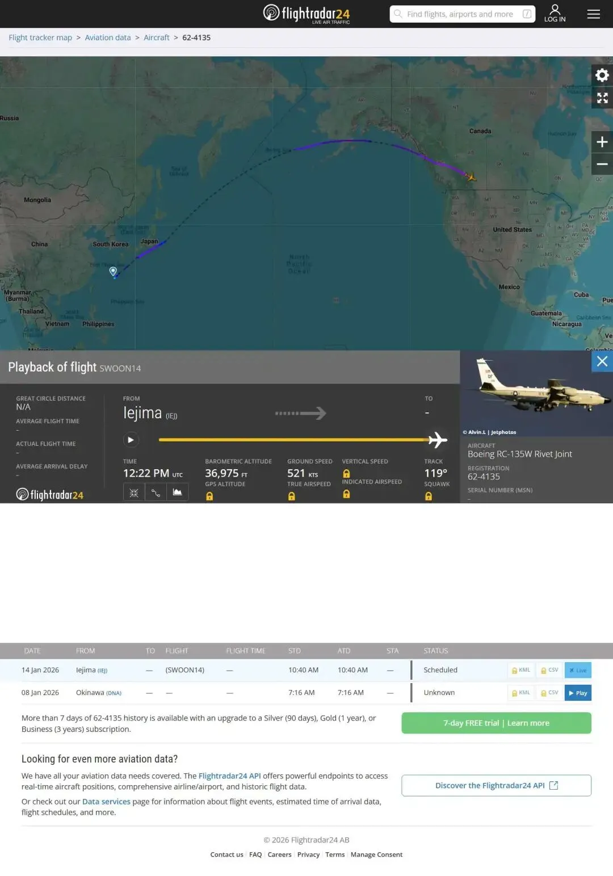The height and width of the screenshot is (876, 613).
Task: Open Aviation data breadcrumb link
Action: [108, 37]
